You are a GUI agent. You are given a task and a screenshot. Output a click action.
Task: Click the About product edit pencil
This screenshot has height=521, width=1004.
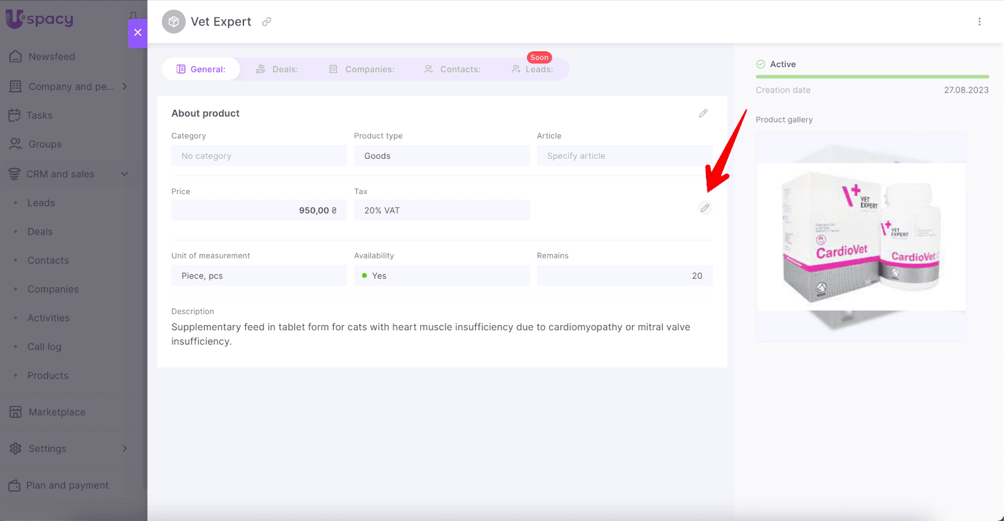(x=703, y=114)
